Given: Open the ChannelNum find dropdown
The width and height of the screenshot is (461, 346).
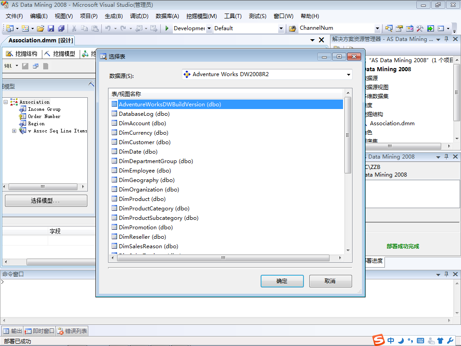Looking at the screenshot, I should tap(378, 28).
